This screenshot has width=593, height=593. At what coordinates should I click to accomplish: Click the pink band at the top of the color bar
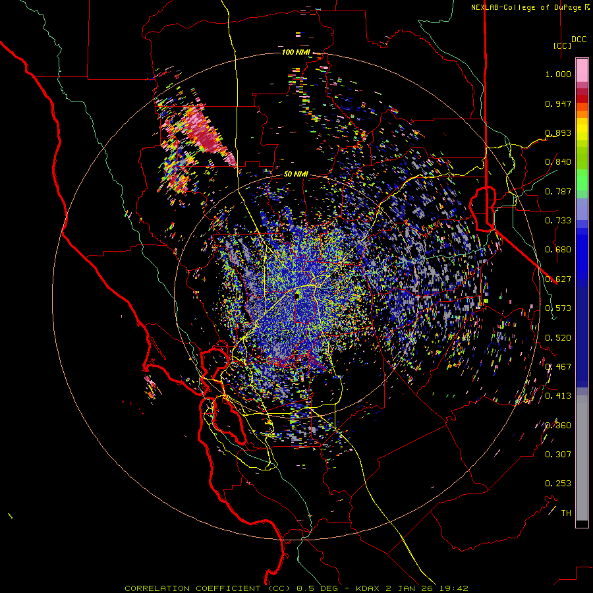click(582, 70)
